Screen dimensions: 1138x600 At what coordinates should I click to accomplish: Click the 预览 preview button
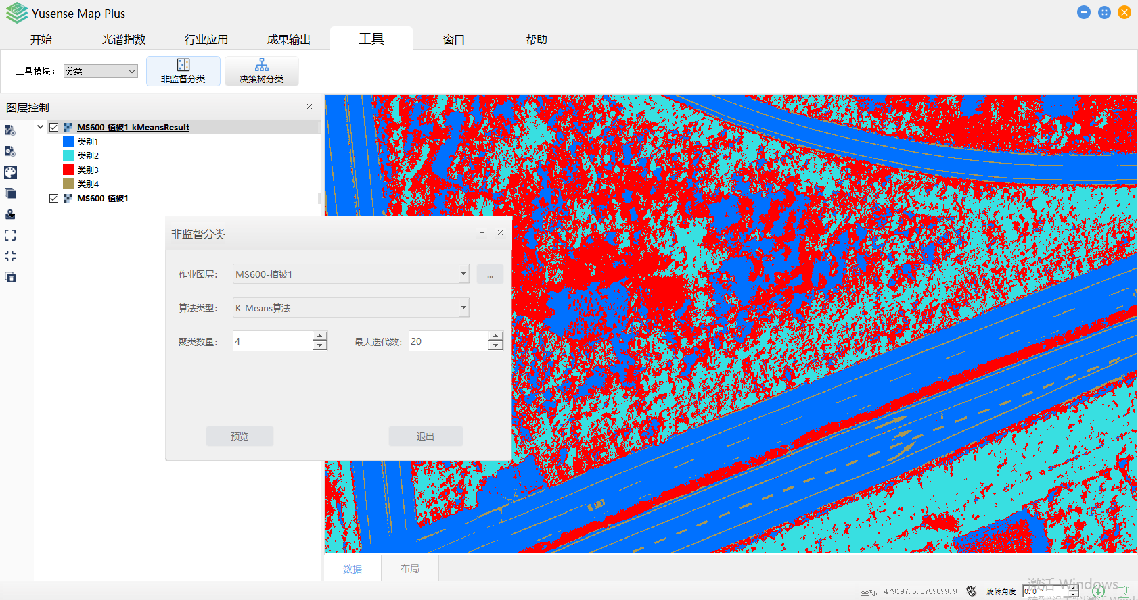[x=240, y=436]
